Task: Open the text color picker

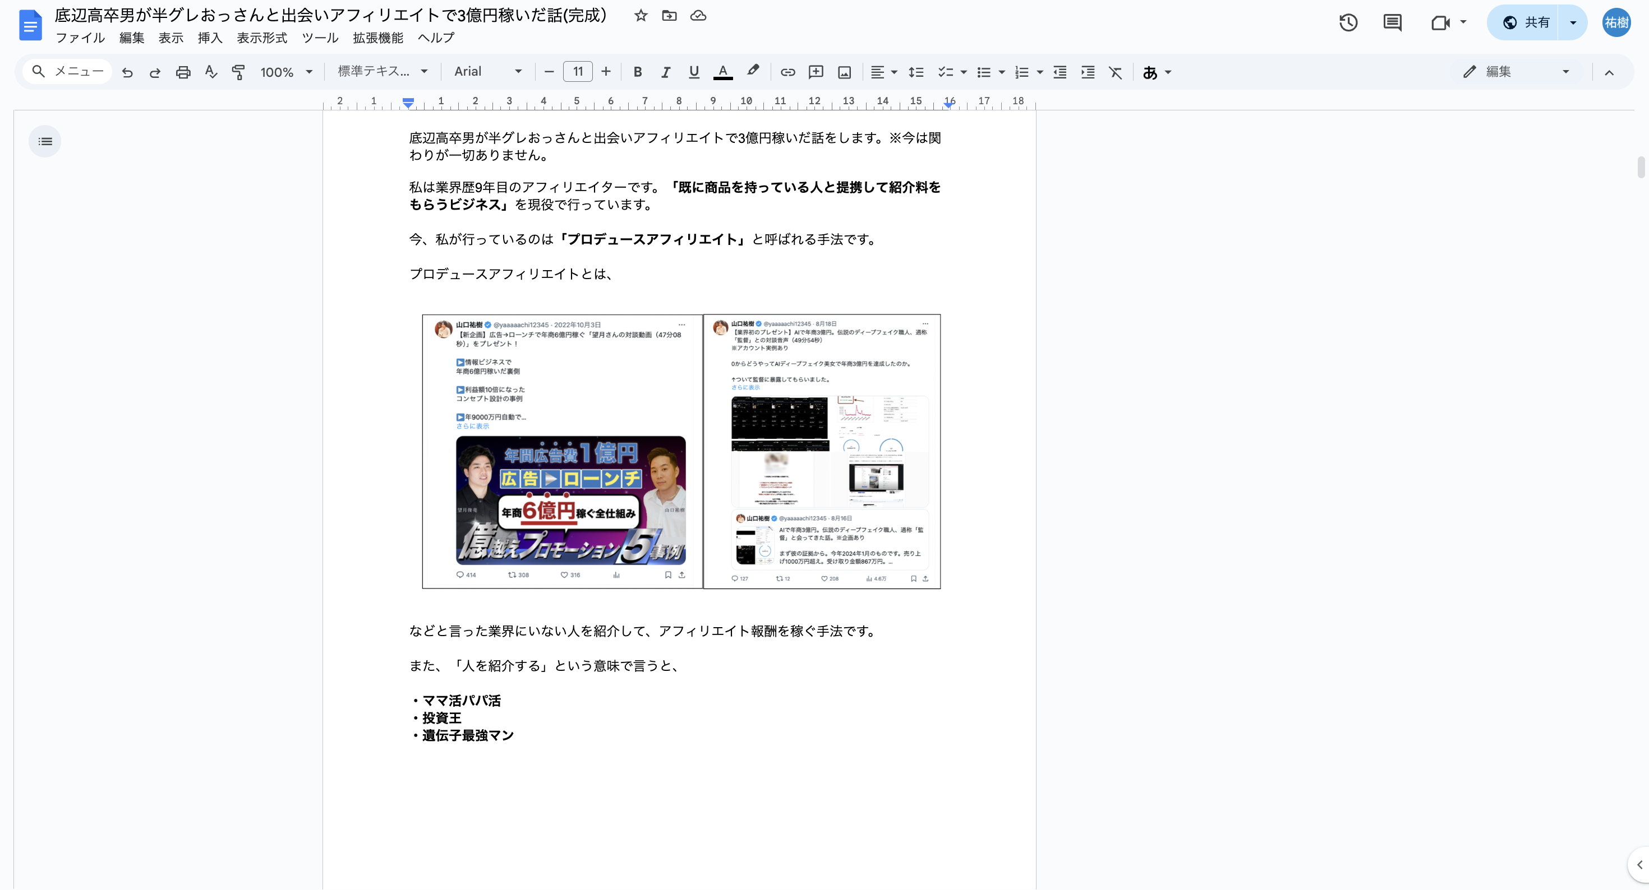Action: [723, 72]
